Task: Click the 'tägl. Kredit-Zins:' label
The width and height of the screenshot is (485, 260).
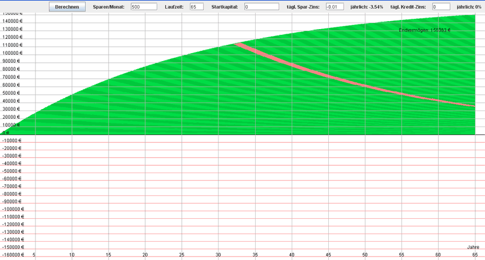Action: tap(408, 7)
